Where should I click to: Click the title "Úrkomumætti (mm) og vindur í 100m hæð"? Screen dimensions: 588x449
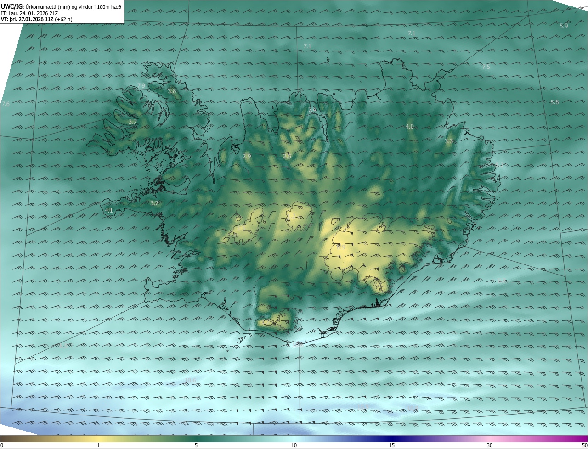click(x=73, y=7)
